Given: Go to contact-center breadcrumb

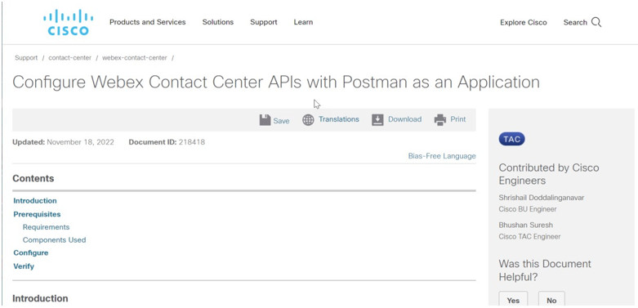Looking at the screenshot, I should [70, 58].
